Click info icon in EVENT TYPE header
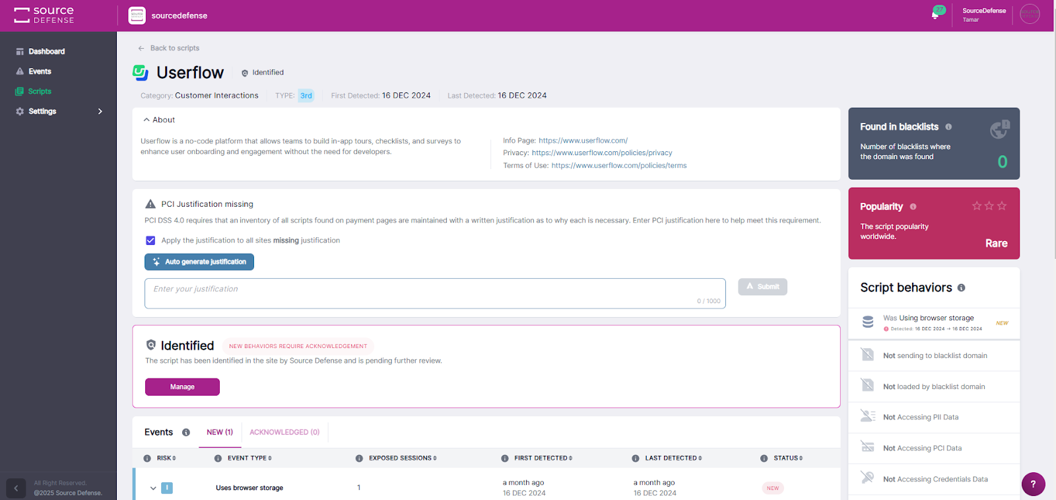 tap(218, 458)
